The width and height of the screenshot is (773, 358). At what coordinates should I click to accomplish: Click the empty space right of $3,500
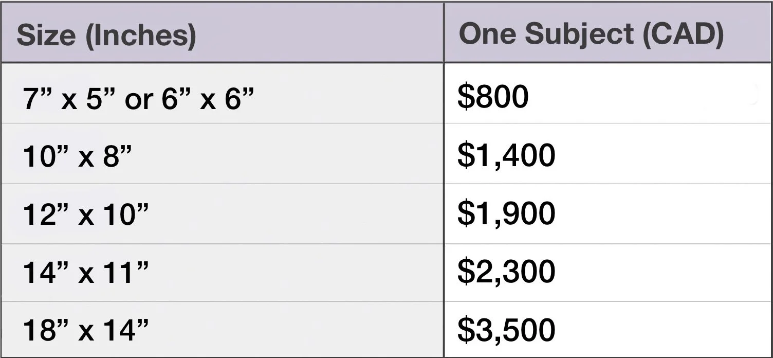(663, 330)
